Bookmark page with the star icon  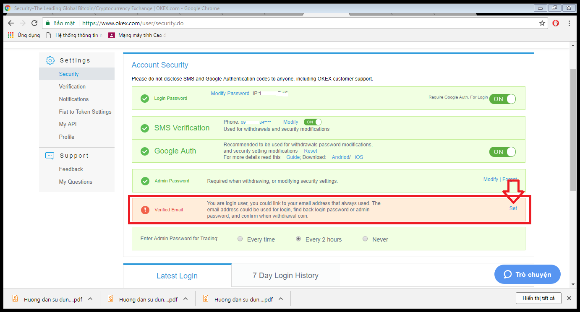(542, 23)
